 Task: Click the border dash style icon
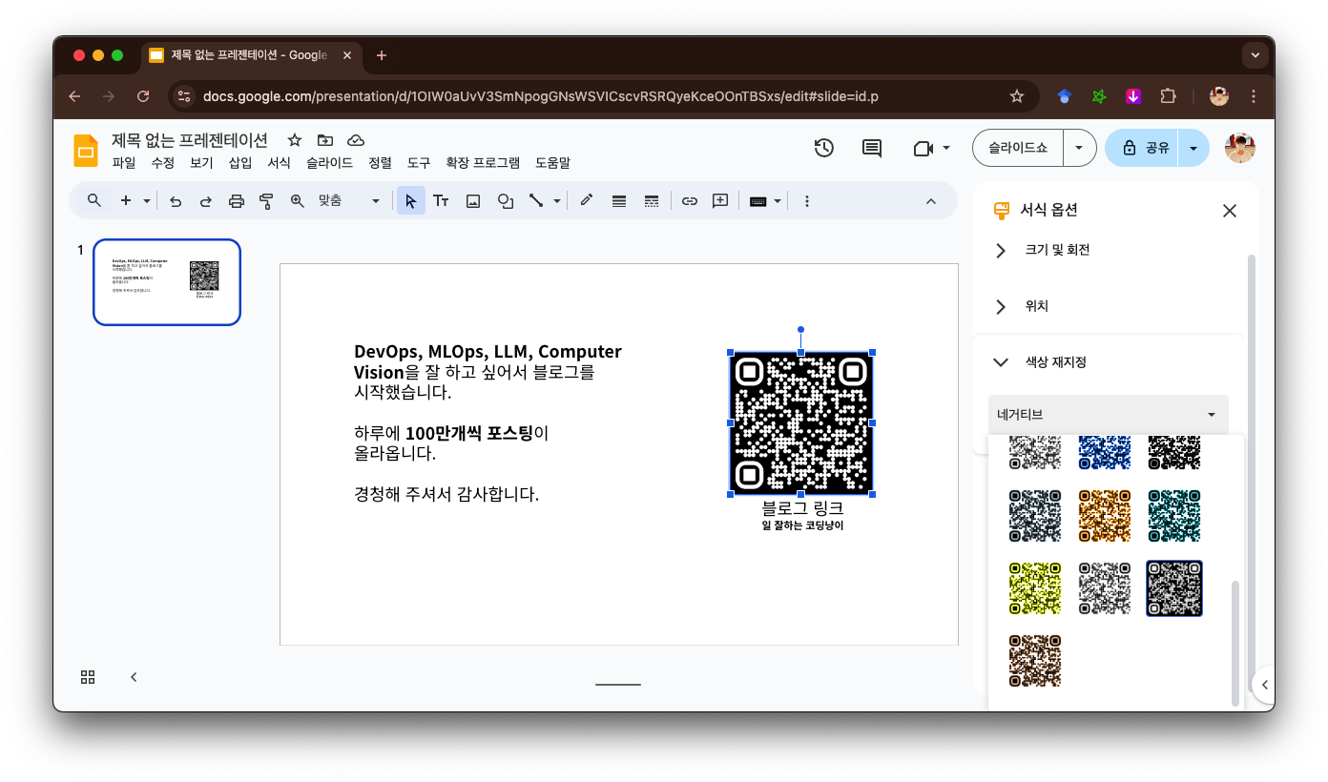point(652,201)
